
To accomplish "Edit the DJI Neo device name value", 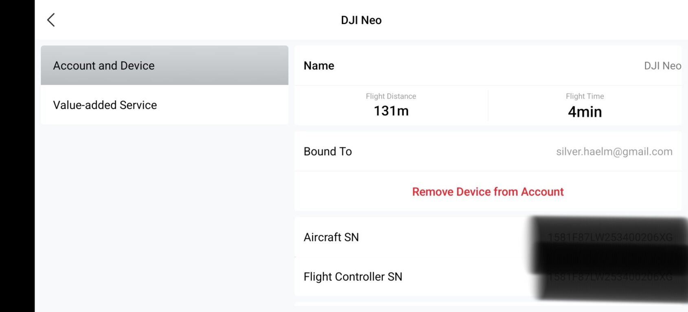I will pyautogui.click(x=662, y=65).
